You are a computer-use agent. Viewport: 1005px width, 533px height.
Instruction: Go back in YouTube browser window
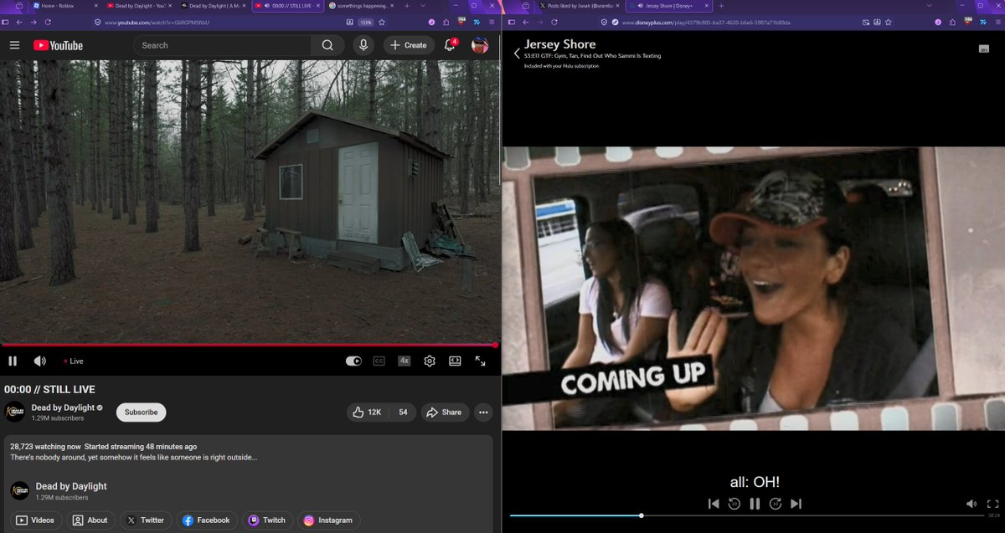[20, 22]
